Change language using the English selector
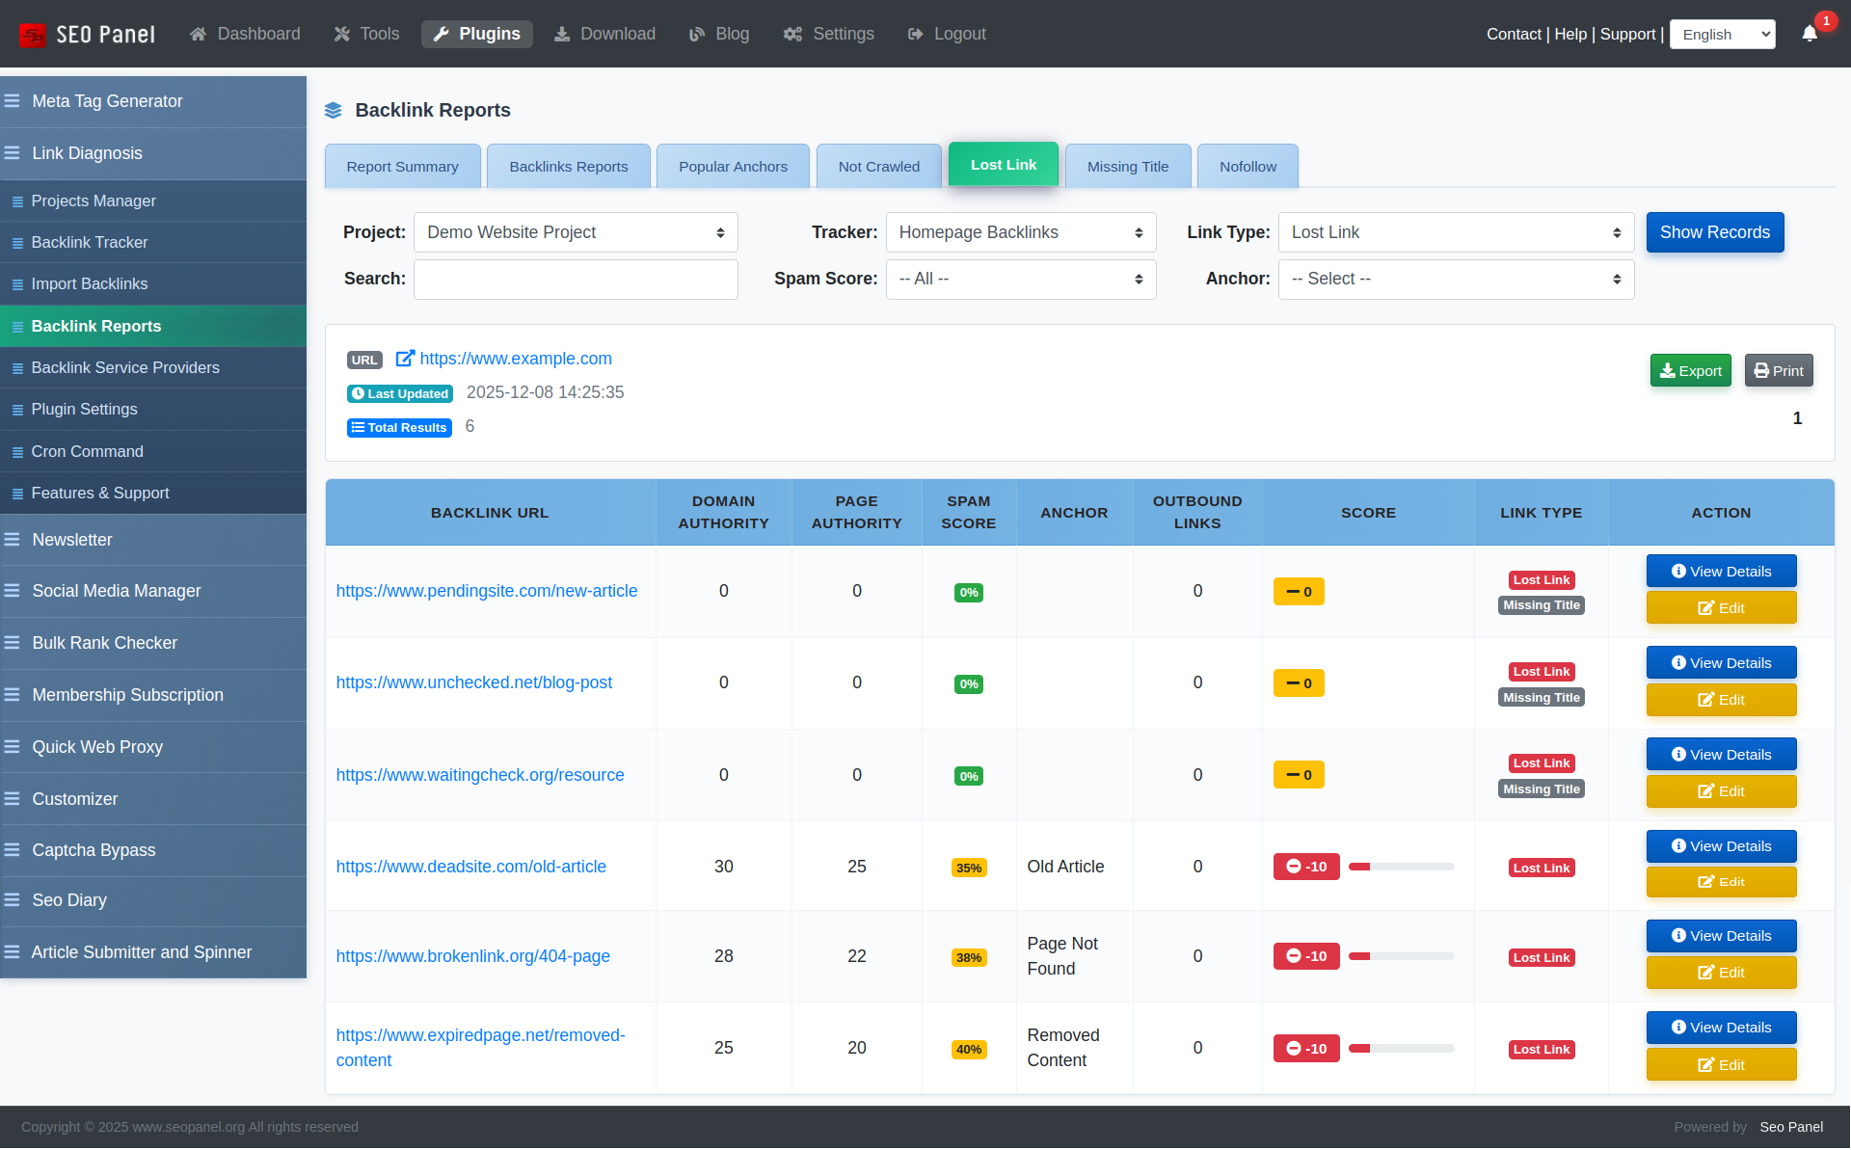Screen dimensions: 1851x1150 pyautogui.click(x=1722, y=35)
